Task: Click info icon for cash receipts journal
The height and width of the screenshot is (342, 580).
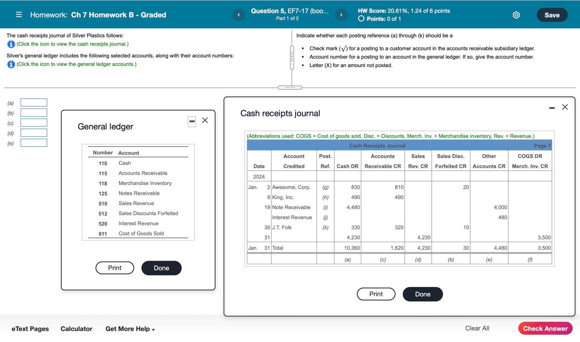Action: 11,44
